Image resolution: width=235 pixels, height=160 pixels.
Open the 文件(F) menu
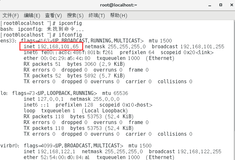pos(10,16)
